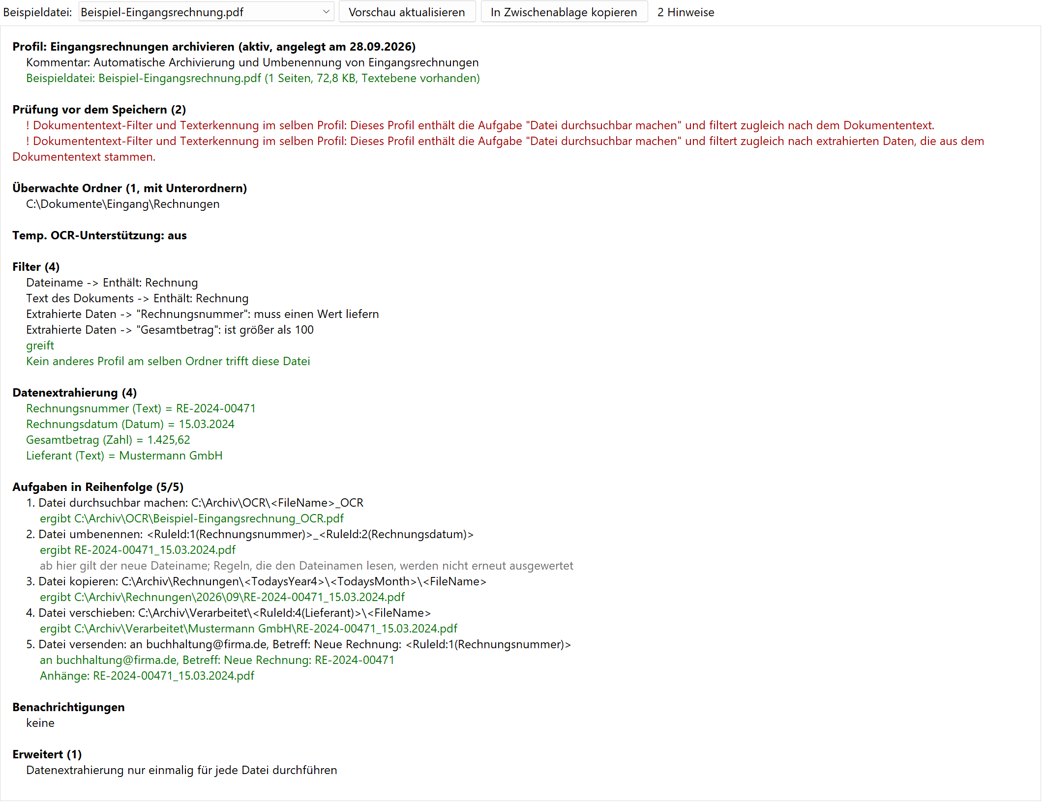Click 'Datenextrahierung nur einmalig' option line
The width and height of the screenshot is (1045, 805).
(181, 770)
